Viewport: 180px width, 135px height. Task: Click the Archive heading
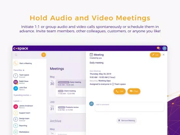pyautogui.click(x=55, y=121)
